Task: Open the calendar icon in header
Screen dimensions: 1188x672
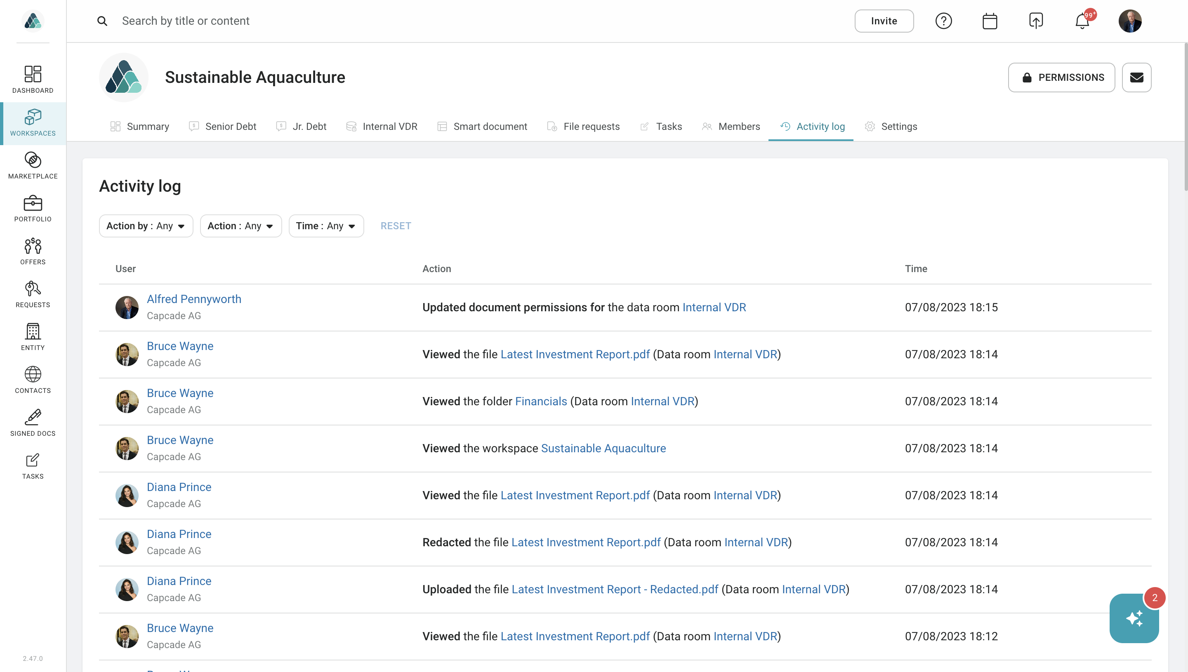Action: (990, 21)
